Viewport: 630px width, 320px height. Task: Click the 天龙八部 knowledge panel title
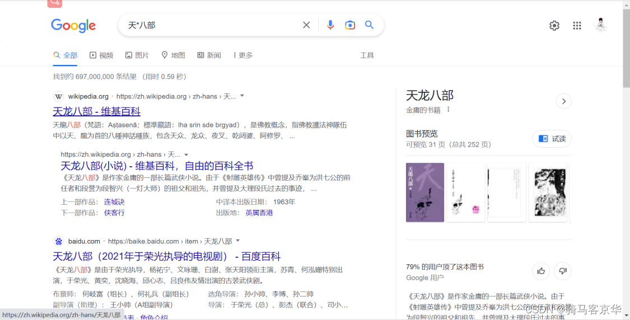[x=430, y=95]
